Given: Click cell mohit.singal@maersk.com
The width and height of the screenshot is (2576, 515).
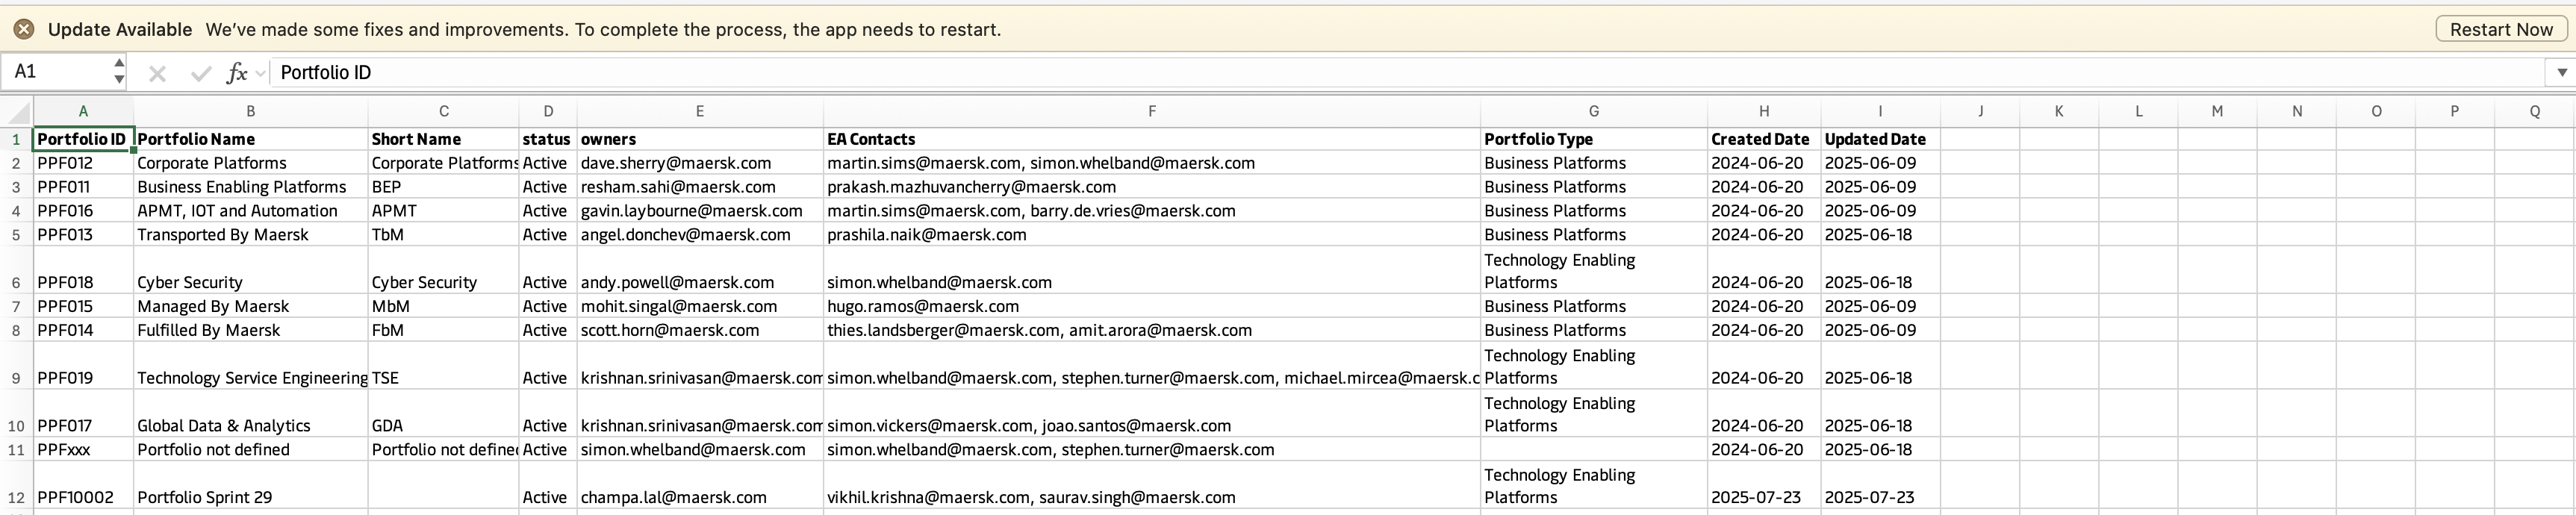Looking at the screenshot, I should tap(699, 306).
